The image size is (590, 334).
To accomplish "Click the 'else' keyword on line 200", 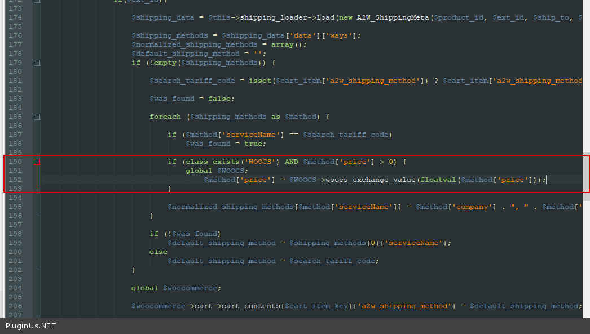I will [158, 252].
